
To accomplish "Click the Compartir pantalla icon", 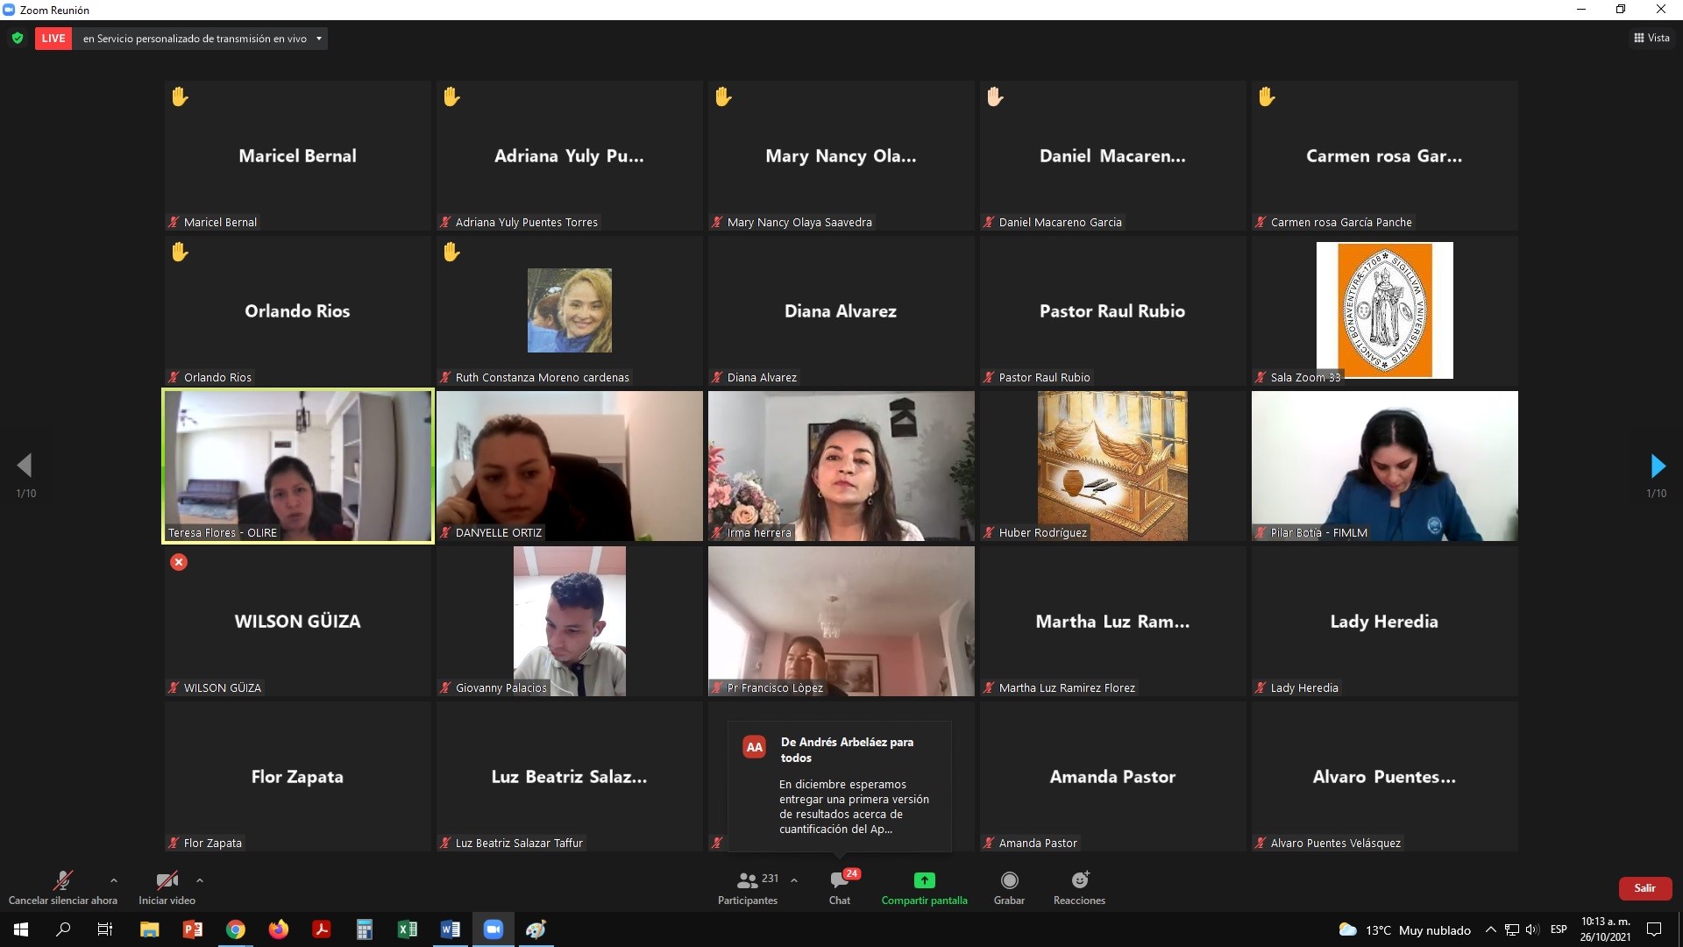I will pyautogui.click(x=924, y=880).
